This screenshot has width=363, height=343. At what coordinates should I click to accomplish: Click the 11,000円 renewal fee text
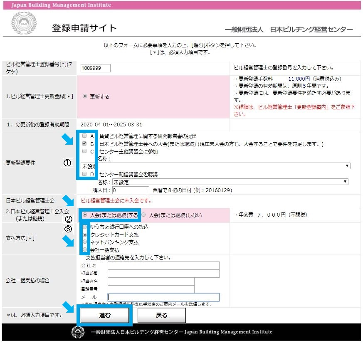click(x=299, y=79)
